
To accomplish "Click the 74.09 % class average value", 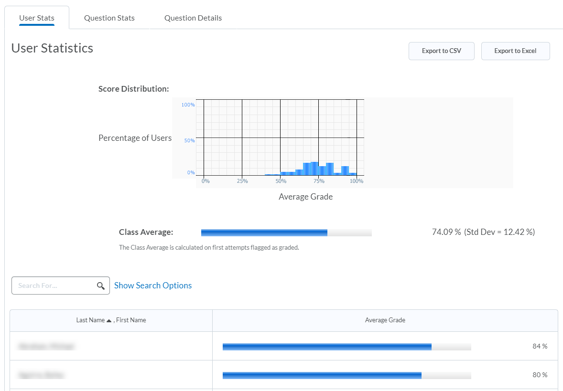I will click(446, 232).
